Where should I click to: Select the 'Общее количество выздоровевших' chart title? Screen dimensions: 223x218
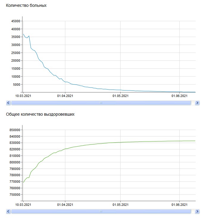(40, 114)
